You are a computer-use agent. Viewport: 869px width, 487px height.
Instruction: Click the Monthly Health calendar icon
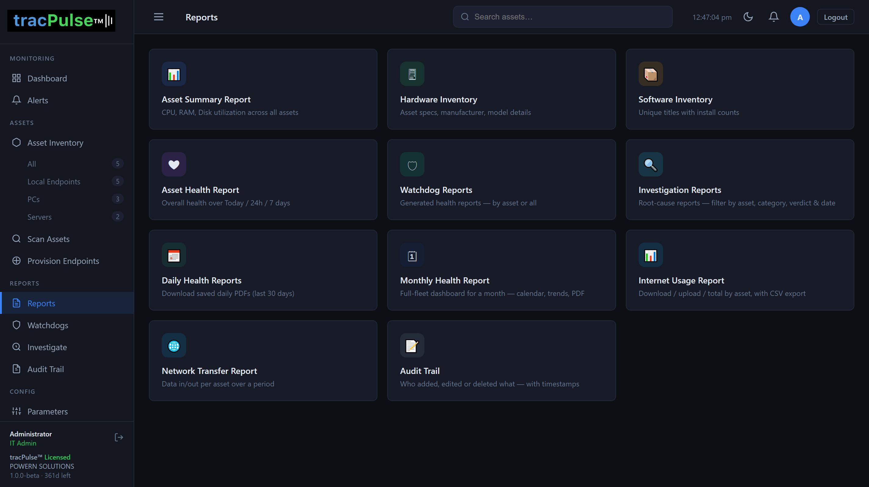[x=412, y=255]
